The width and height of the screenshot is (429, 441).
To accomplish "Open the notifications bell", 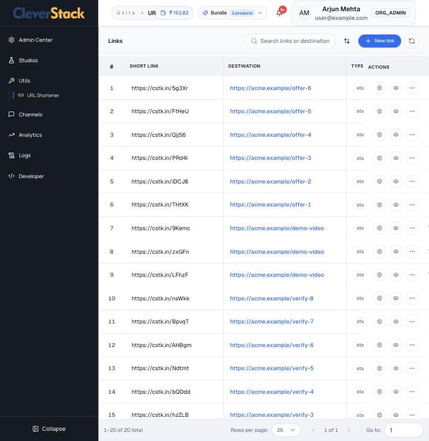I will tap(280, 13).
